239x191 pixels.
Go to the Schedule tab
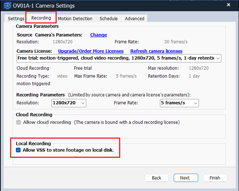(108, 18)
